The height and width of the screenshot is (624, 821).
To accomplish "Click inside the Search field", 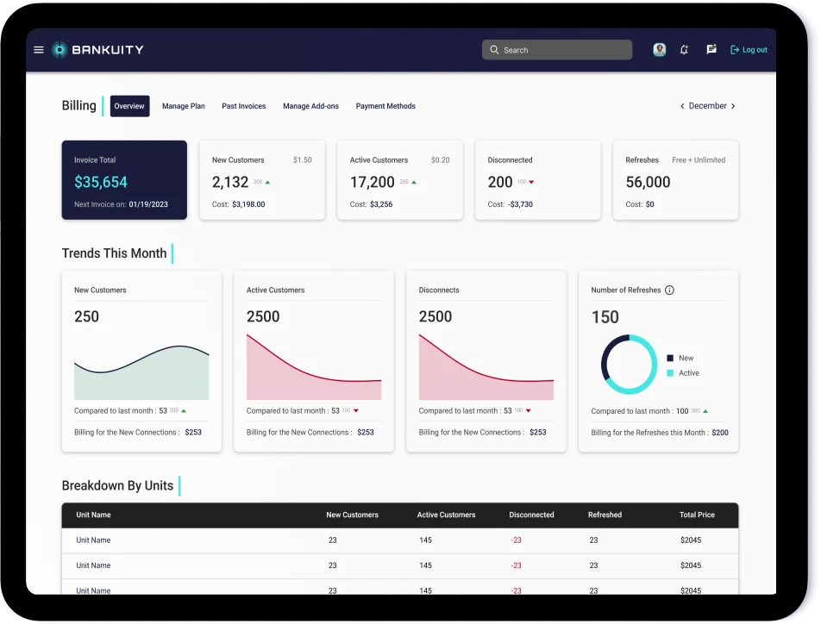I will (556, 49).
